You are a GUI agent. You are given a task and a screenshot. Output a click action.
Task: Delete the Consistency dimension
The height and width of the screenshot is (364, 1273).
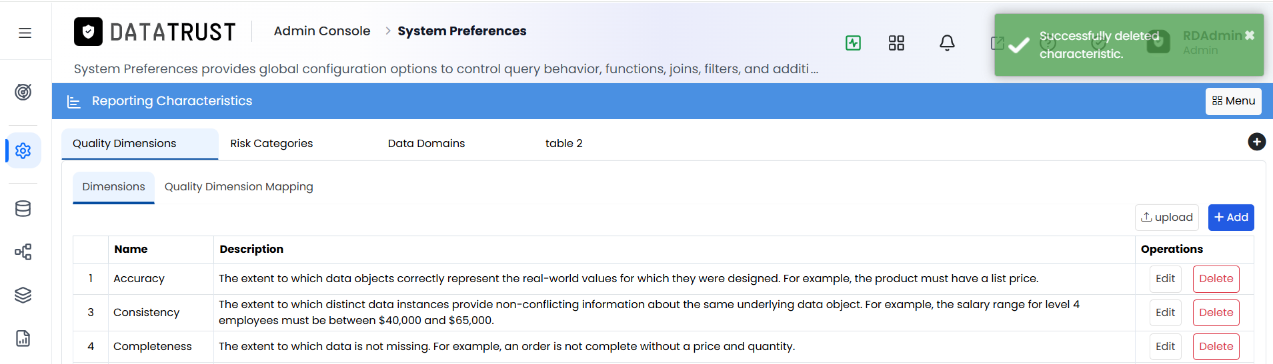point(1216,313)
